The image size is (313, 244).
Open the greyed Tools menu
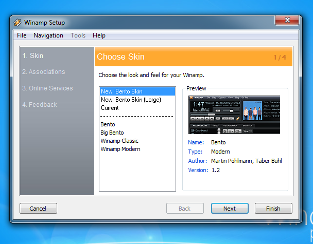pos(78,35)
